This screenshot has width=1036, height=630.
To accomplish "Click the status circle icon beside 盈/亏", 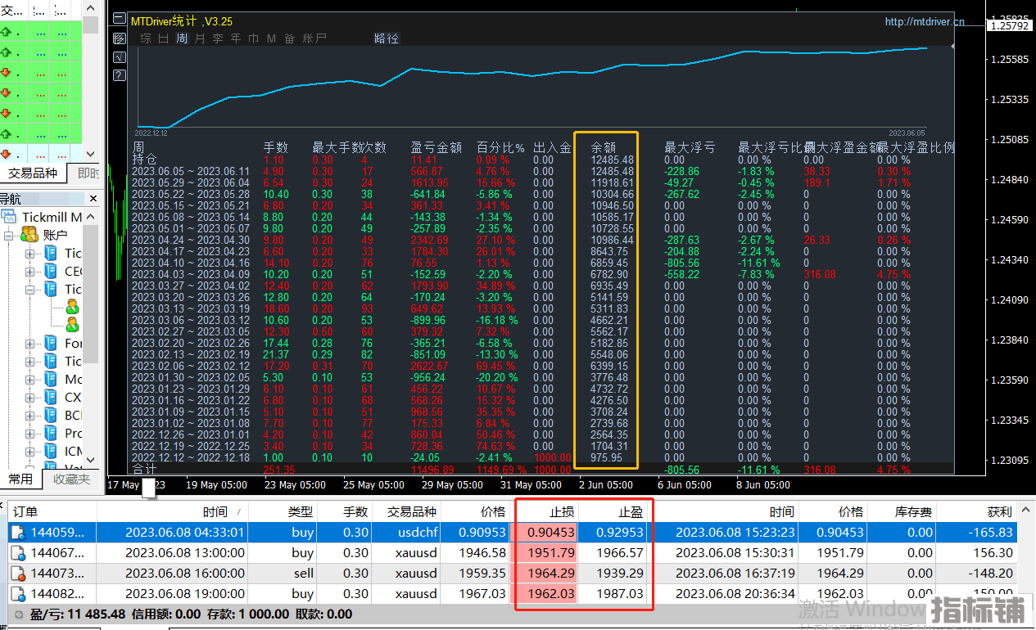I will tap(18, 614).
